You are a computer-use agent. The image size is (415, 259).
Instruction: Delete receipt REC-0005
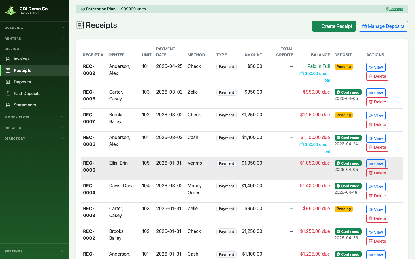[x=377, y=173]
